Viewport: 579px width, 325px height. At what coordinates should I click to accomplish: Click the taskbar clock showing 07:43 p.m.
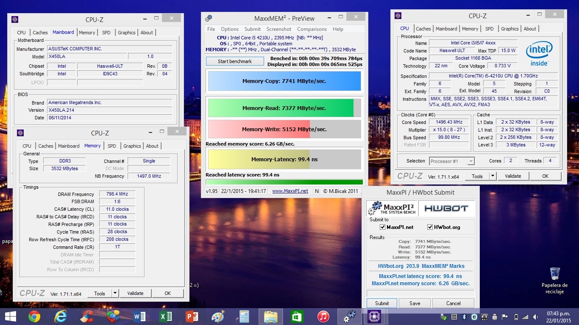pyautogui.click(x=559, y=317)
